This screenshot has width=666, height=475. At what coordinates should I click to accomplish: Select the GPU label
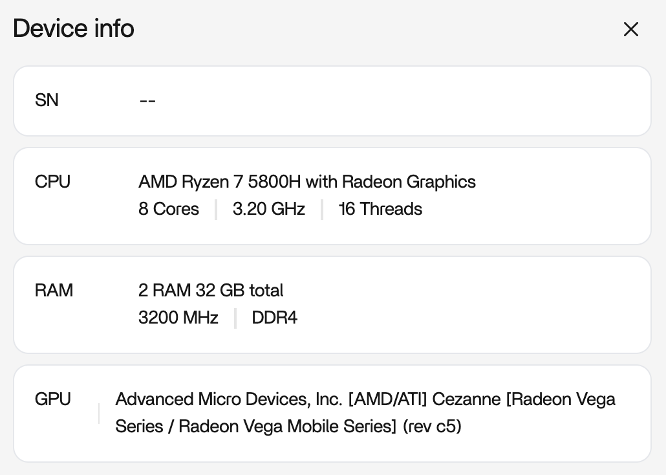pos(53,399)
